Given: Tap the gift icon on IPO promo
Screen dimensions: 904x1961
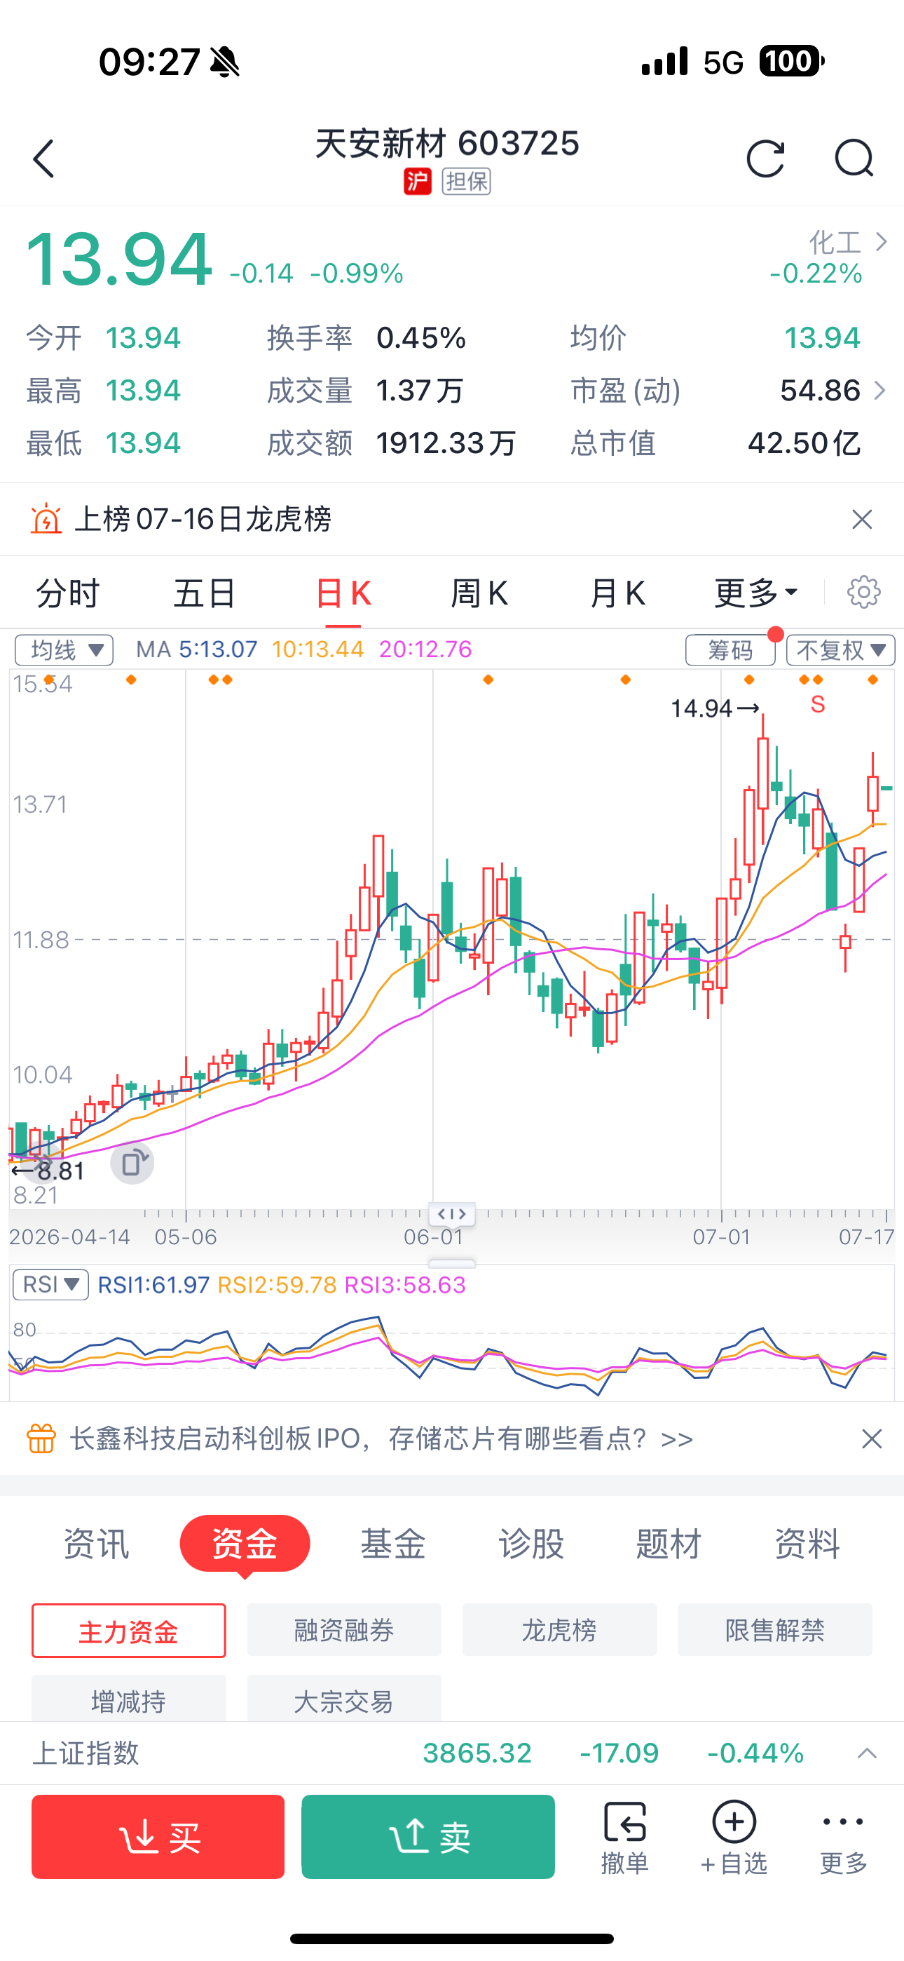Looking at the screenshot, I should tap(41, 1438).
